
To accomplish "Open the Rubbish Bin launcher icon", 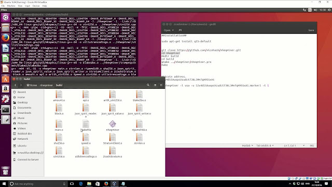I will [x=6, y=171].
